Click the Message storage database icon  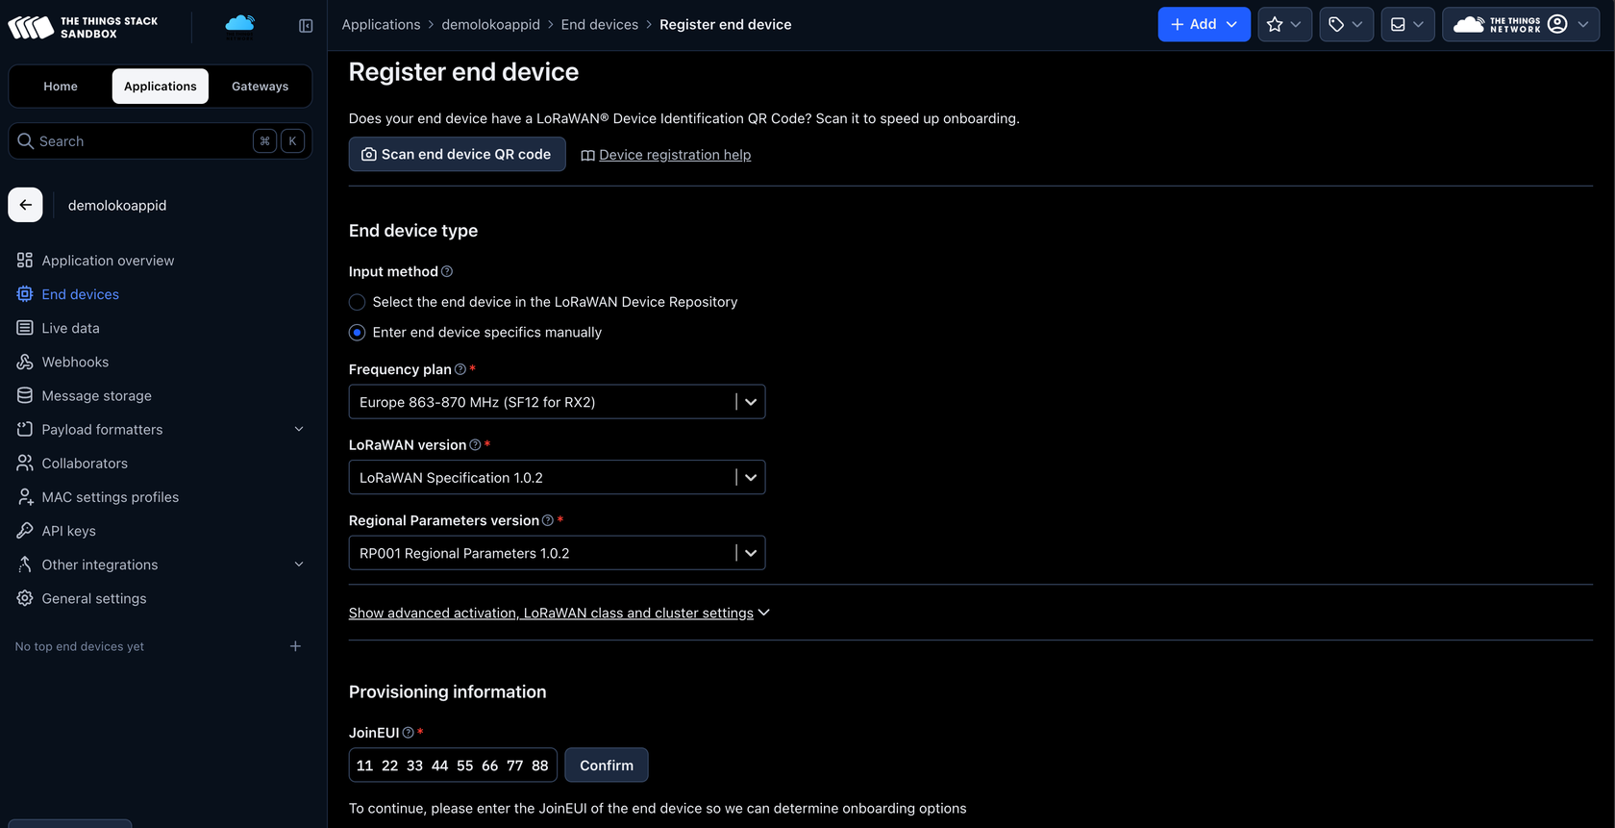25,395
